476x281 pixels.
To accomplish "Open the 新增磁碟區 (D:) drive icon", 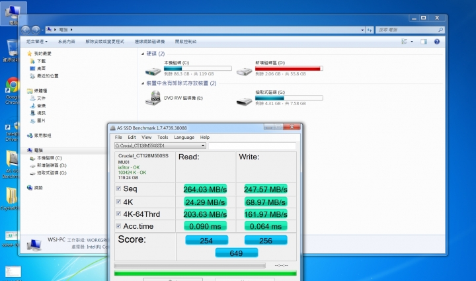I will (245, 71).
